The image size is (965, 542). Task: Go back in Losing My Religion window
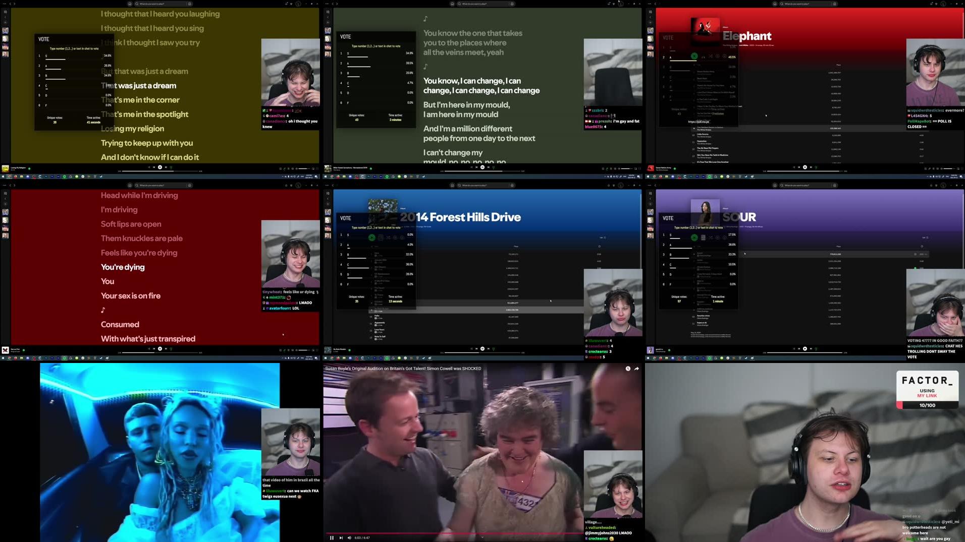coord(10,4)
